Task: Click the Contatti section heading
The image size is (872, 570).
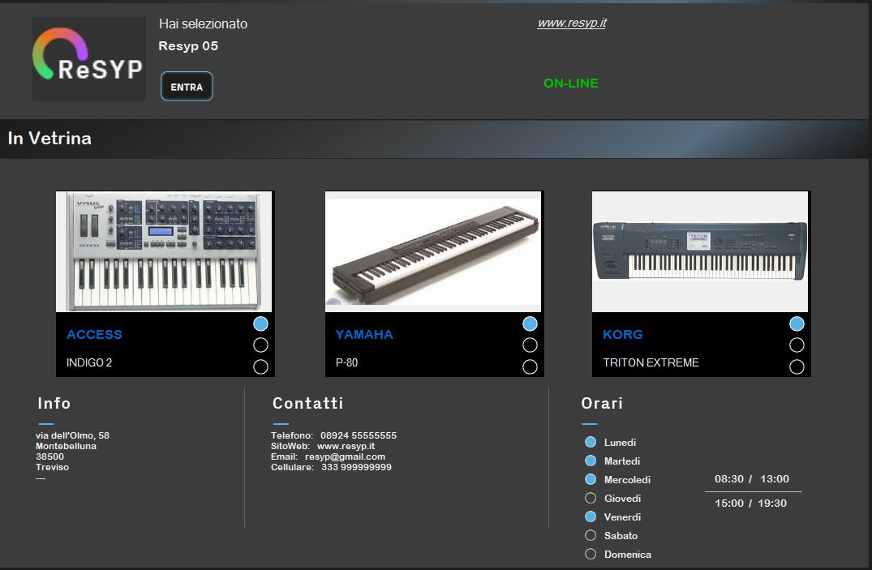Action: pyautogui.click(x=308, y=403)
